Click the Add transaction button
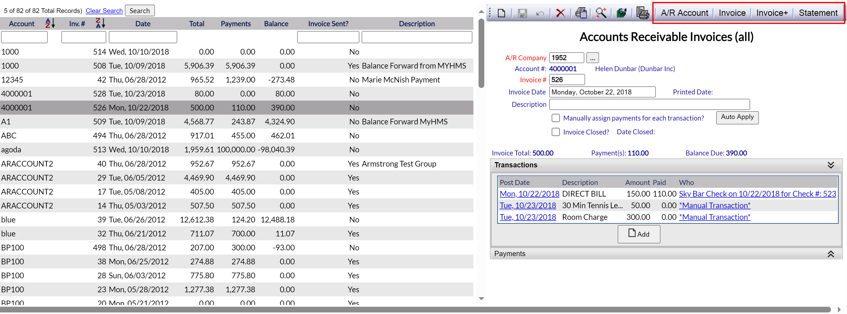847x314 pixels. coord(638,234)
